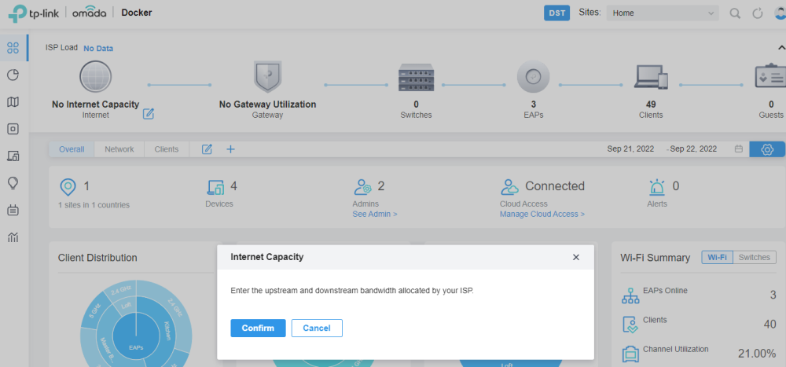Open the date range calendar icon
The height and width of the screenshot is (367, 786).
click(x=738, y=149)
